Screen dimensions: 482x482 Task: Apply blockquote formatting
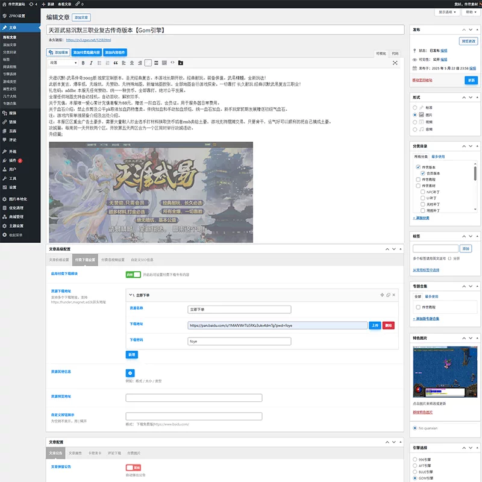(x=116, y=63)
